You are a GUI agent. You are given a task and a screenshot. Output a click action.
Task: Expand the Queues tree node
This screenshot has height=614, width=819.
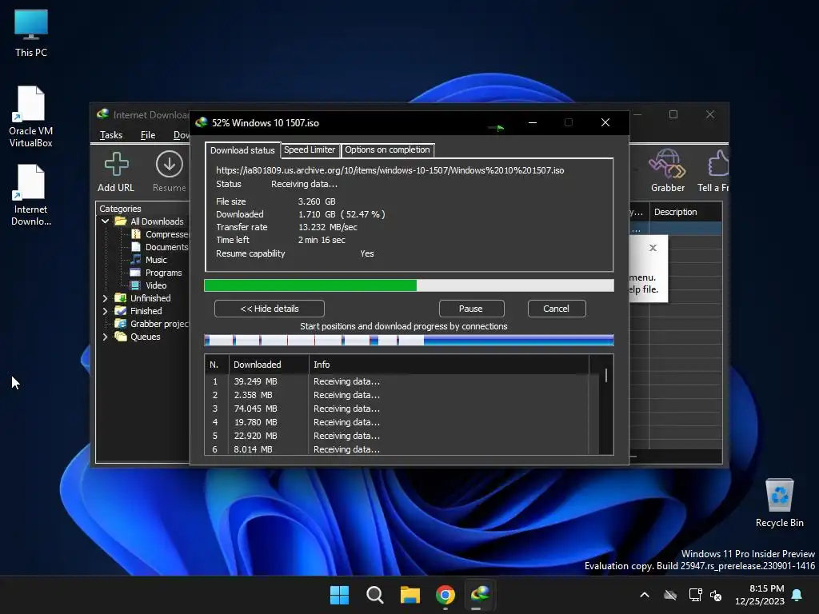click(105, 337)
